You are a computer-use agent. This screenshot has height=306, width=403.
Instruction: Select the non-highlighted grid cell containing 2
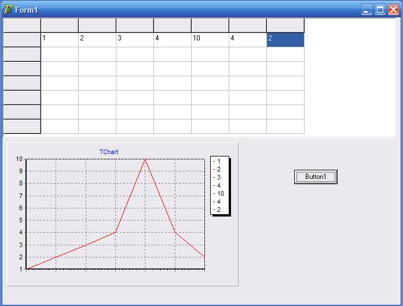coord(97,40)
